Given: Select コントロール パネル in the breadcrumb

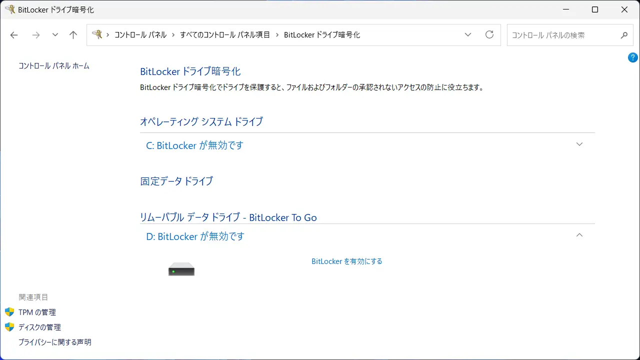Looking at the screenshot, I should pos(140,35).
